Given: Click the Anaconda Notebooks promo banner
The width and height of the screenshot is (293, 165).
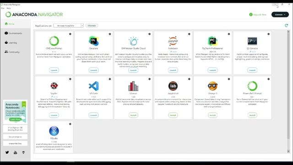Looking at the screenshot, I should 15,112.
